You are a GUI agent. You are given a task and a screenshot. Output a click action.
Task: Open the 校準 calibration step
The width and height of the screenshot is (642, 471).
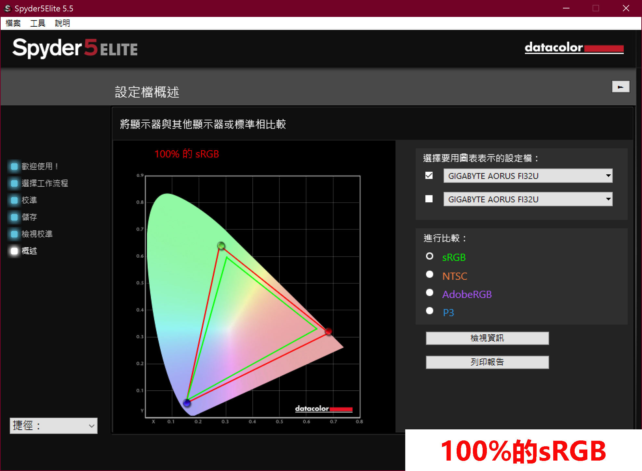14,200
